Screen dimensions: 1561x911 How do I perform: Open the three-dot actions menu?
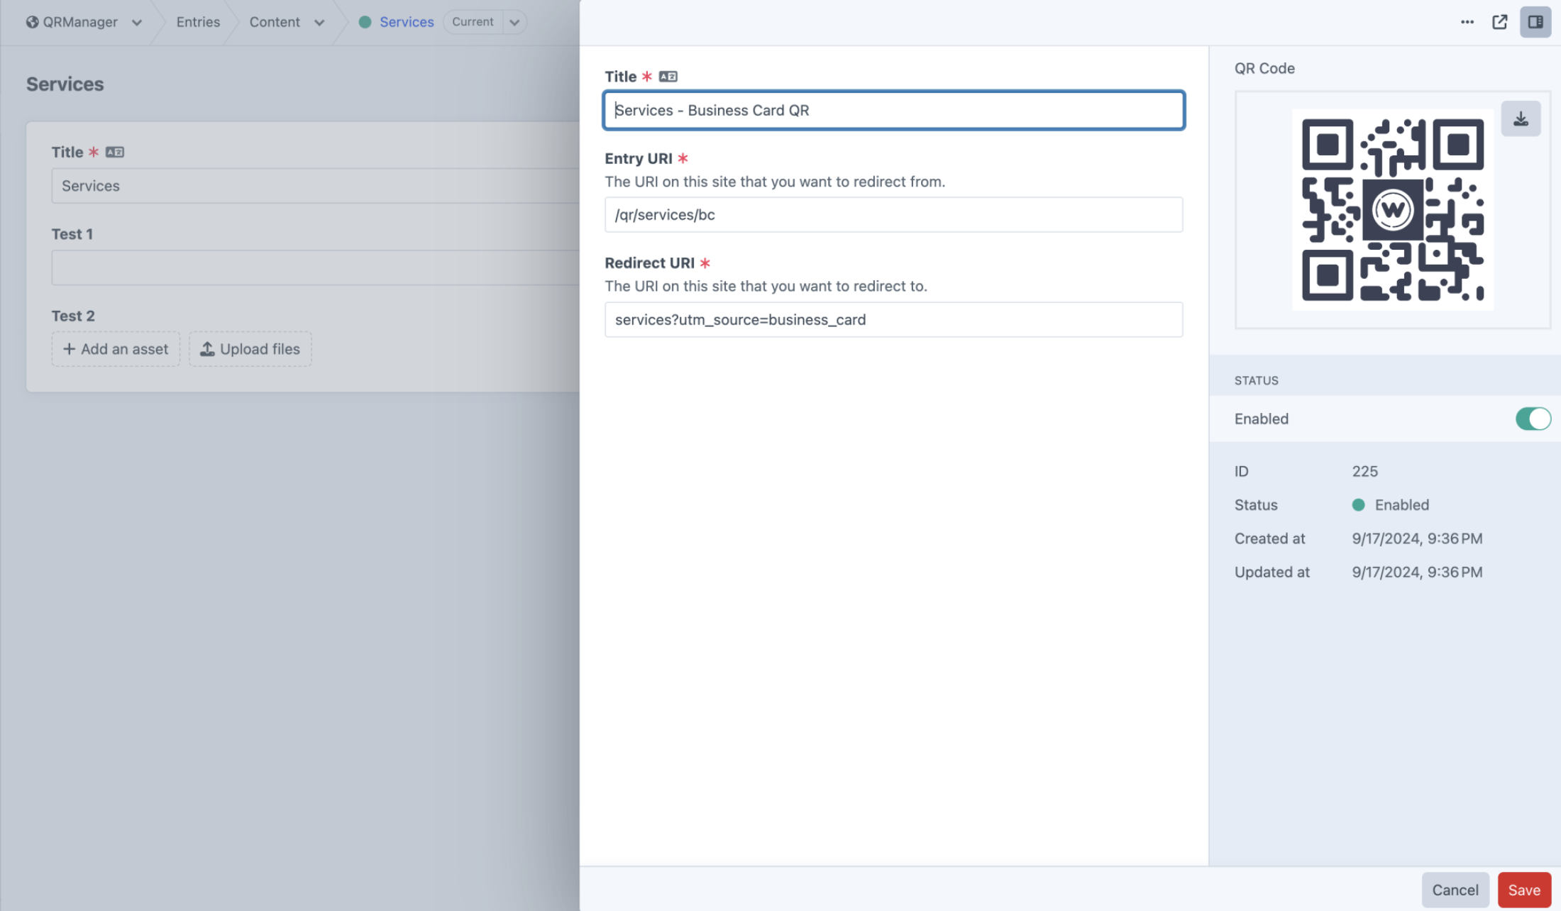1467,22
